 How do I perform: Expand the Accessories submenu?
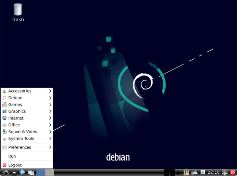point(20,91)
